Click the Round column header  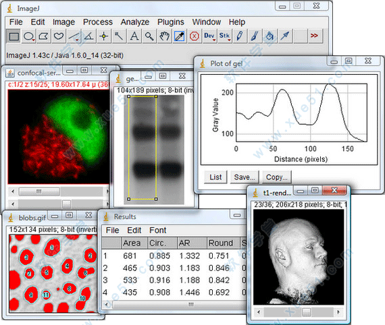223,243
